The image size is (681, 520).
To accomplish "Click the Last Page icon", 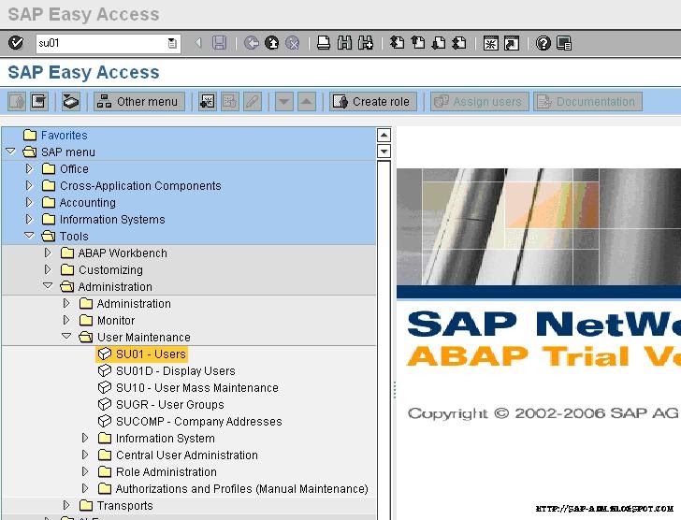I will pyautogui.click(x=459, y=43).
